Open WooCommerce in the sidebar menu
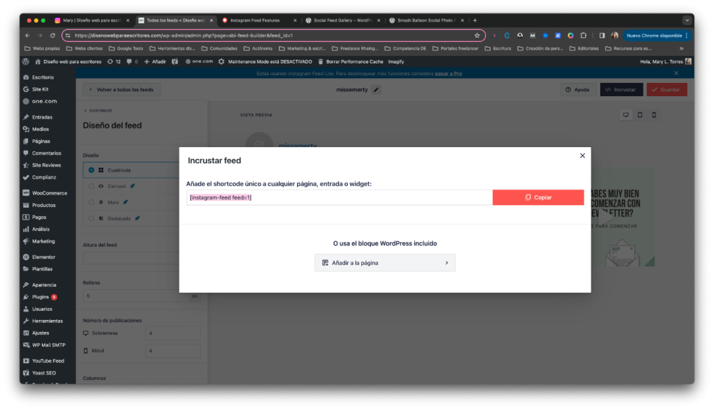The width and height of the screenshot is (714, 410). 49,193
